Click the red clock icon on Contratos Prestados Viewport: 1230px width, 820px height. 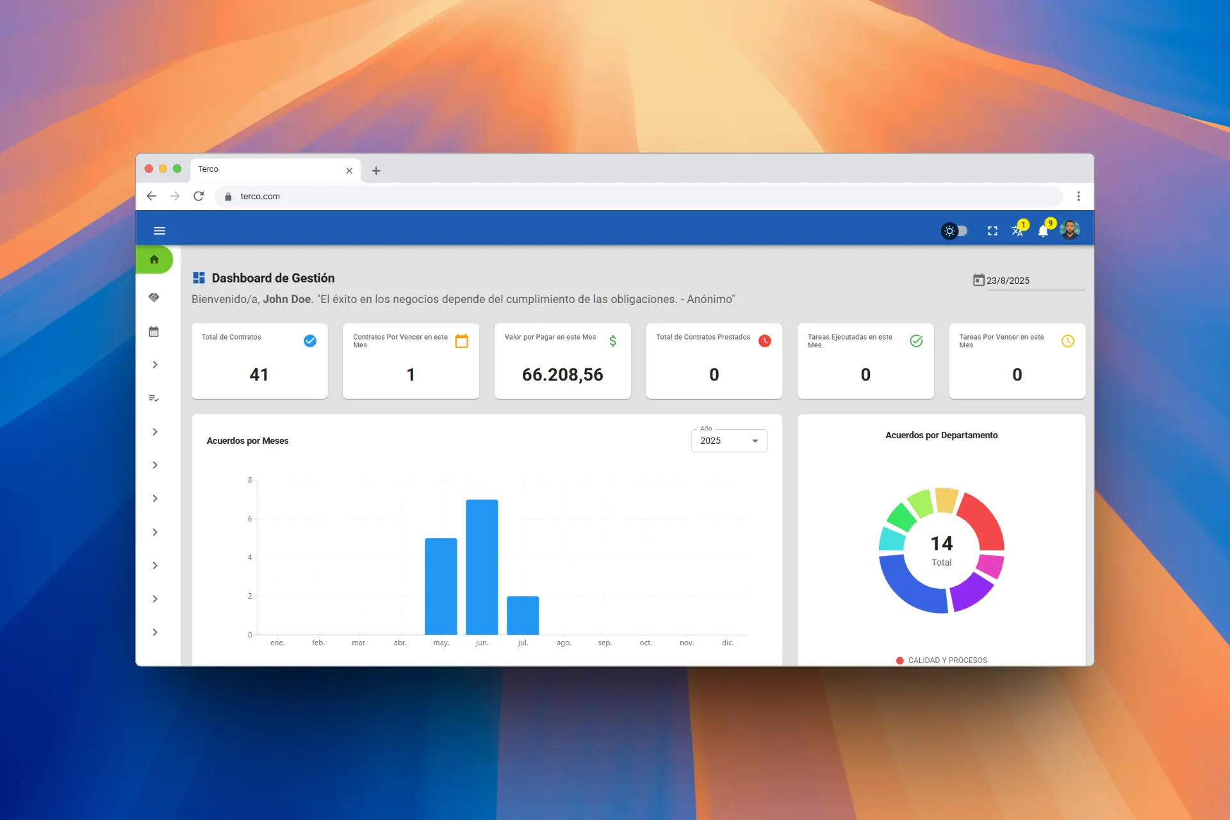765,341
